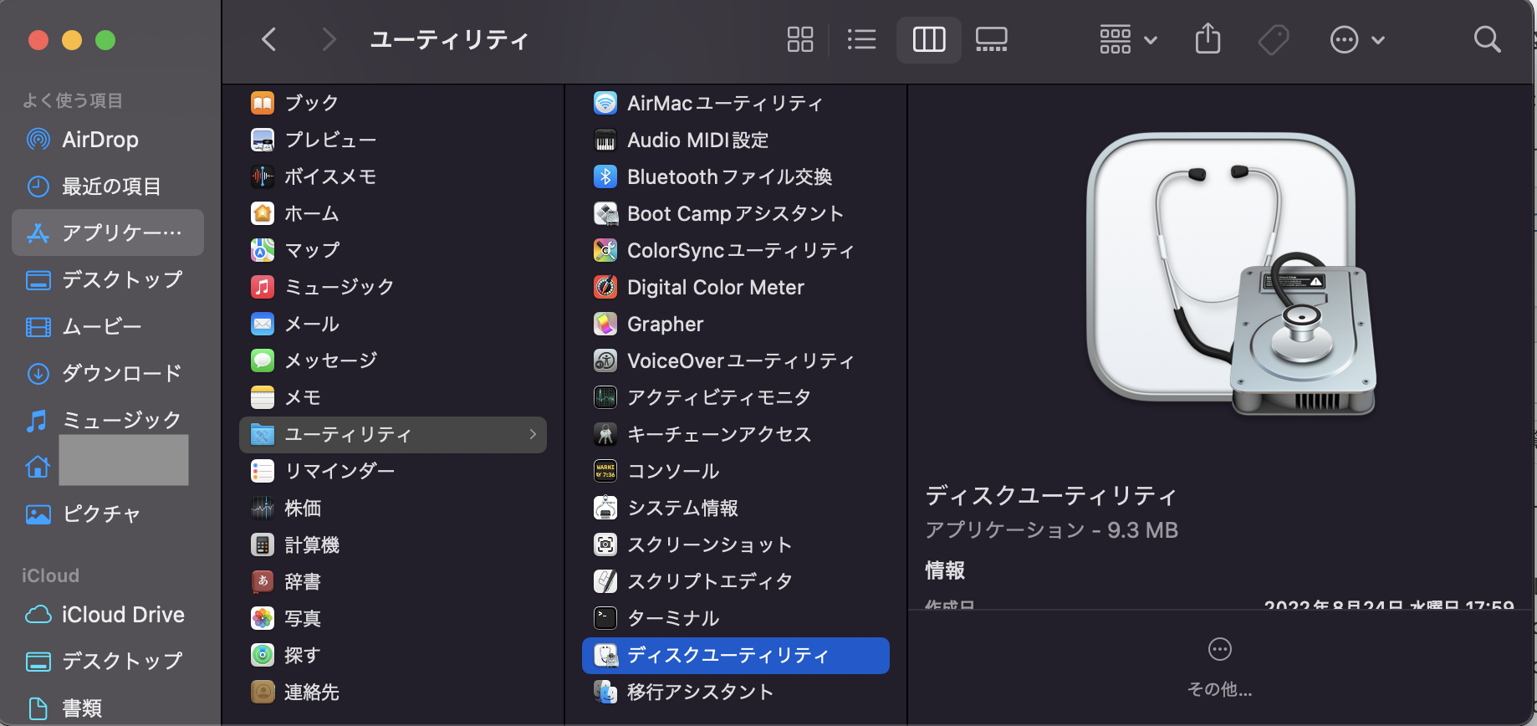
Task: Select スクリーンショット app icon
Action: pos(605,544)
